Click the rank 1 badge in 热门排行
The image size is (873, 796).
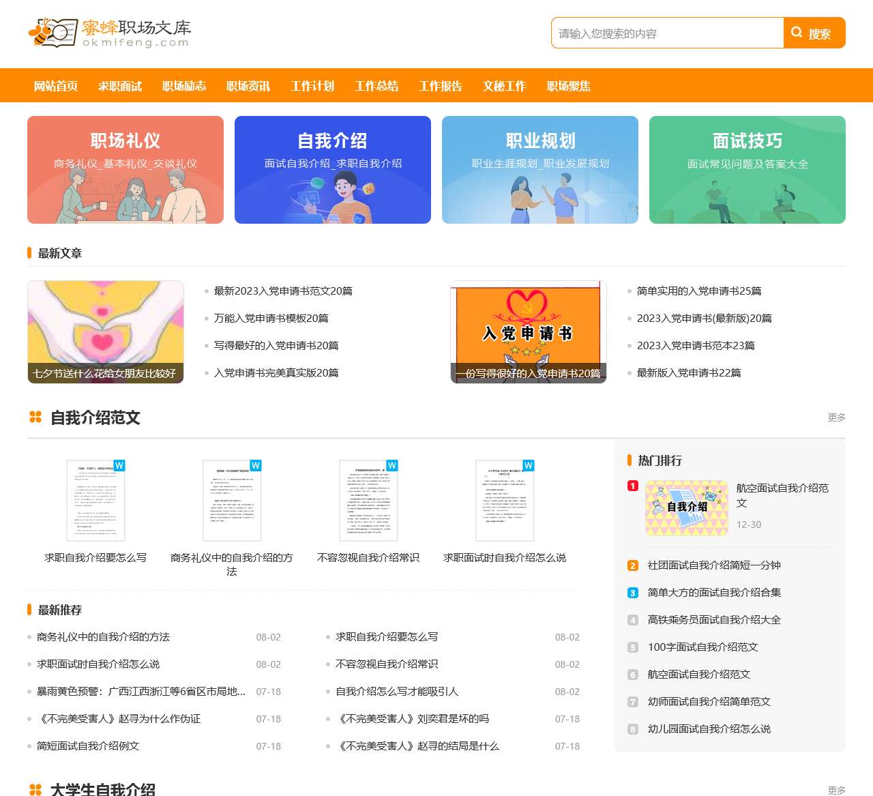coord(633,486)
